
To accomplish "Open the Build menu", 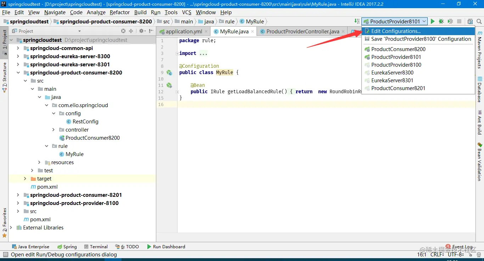I will point(140,12).
